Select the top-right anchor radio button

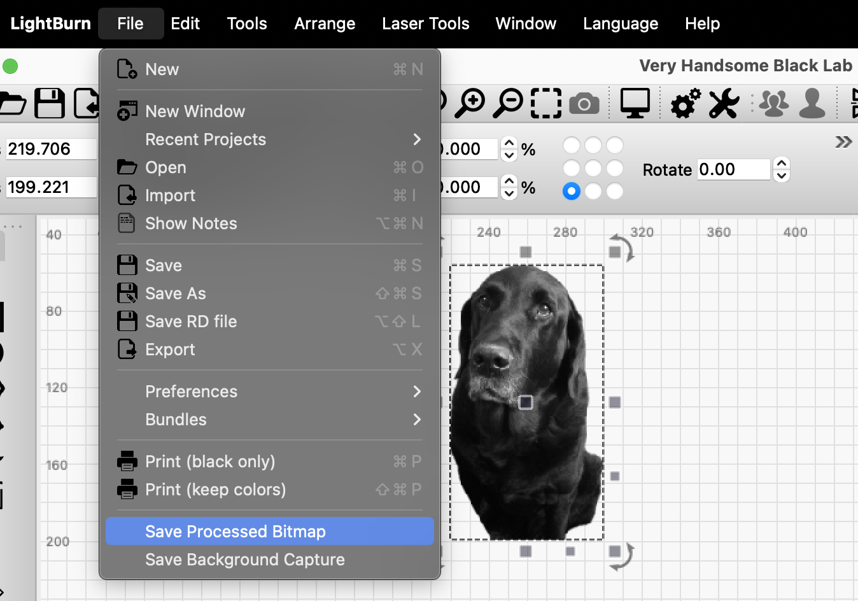point(615,146)
